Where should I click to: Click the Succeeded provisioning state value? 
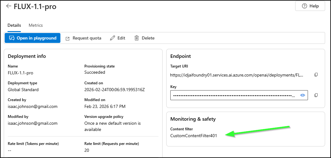(x=95, y=72)
